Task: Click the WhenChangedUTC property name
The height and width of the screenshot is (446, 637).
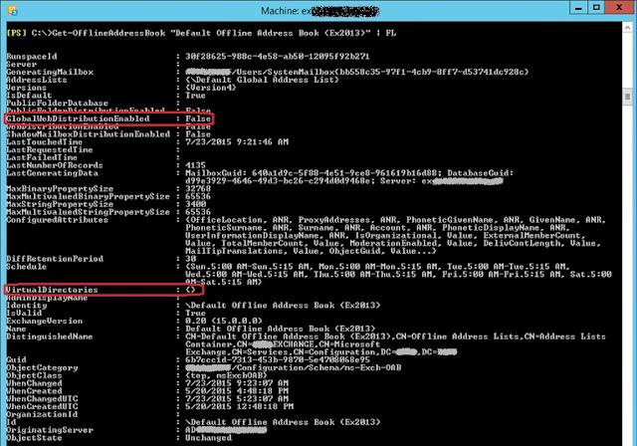Action: [x=42, y=399]
